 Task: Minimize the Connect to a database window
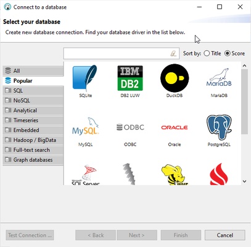[x=199, y=7]
